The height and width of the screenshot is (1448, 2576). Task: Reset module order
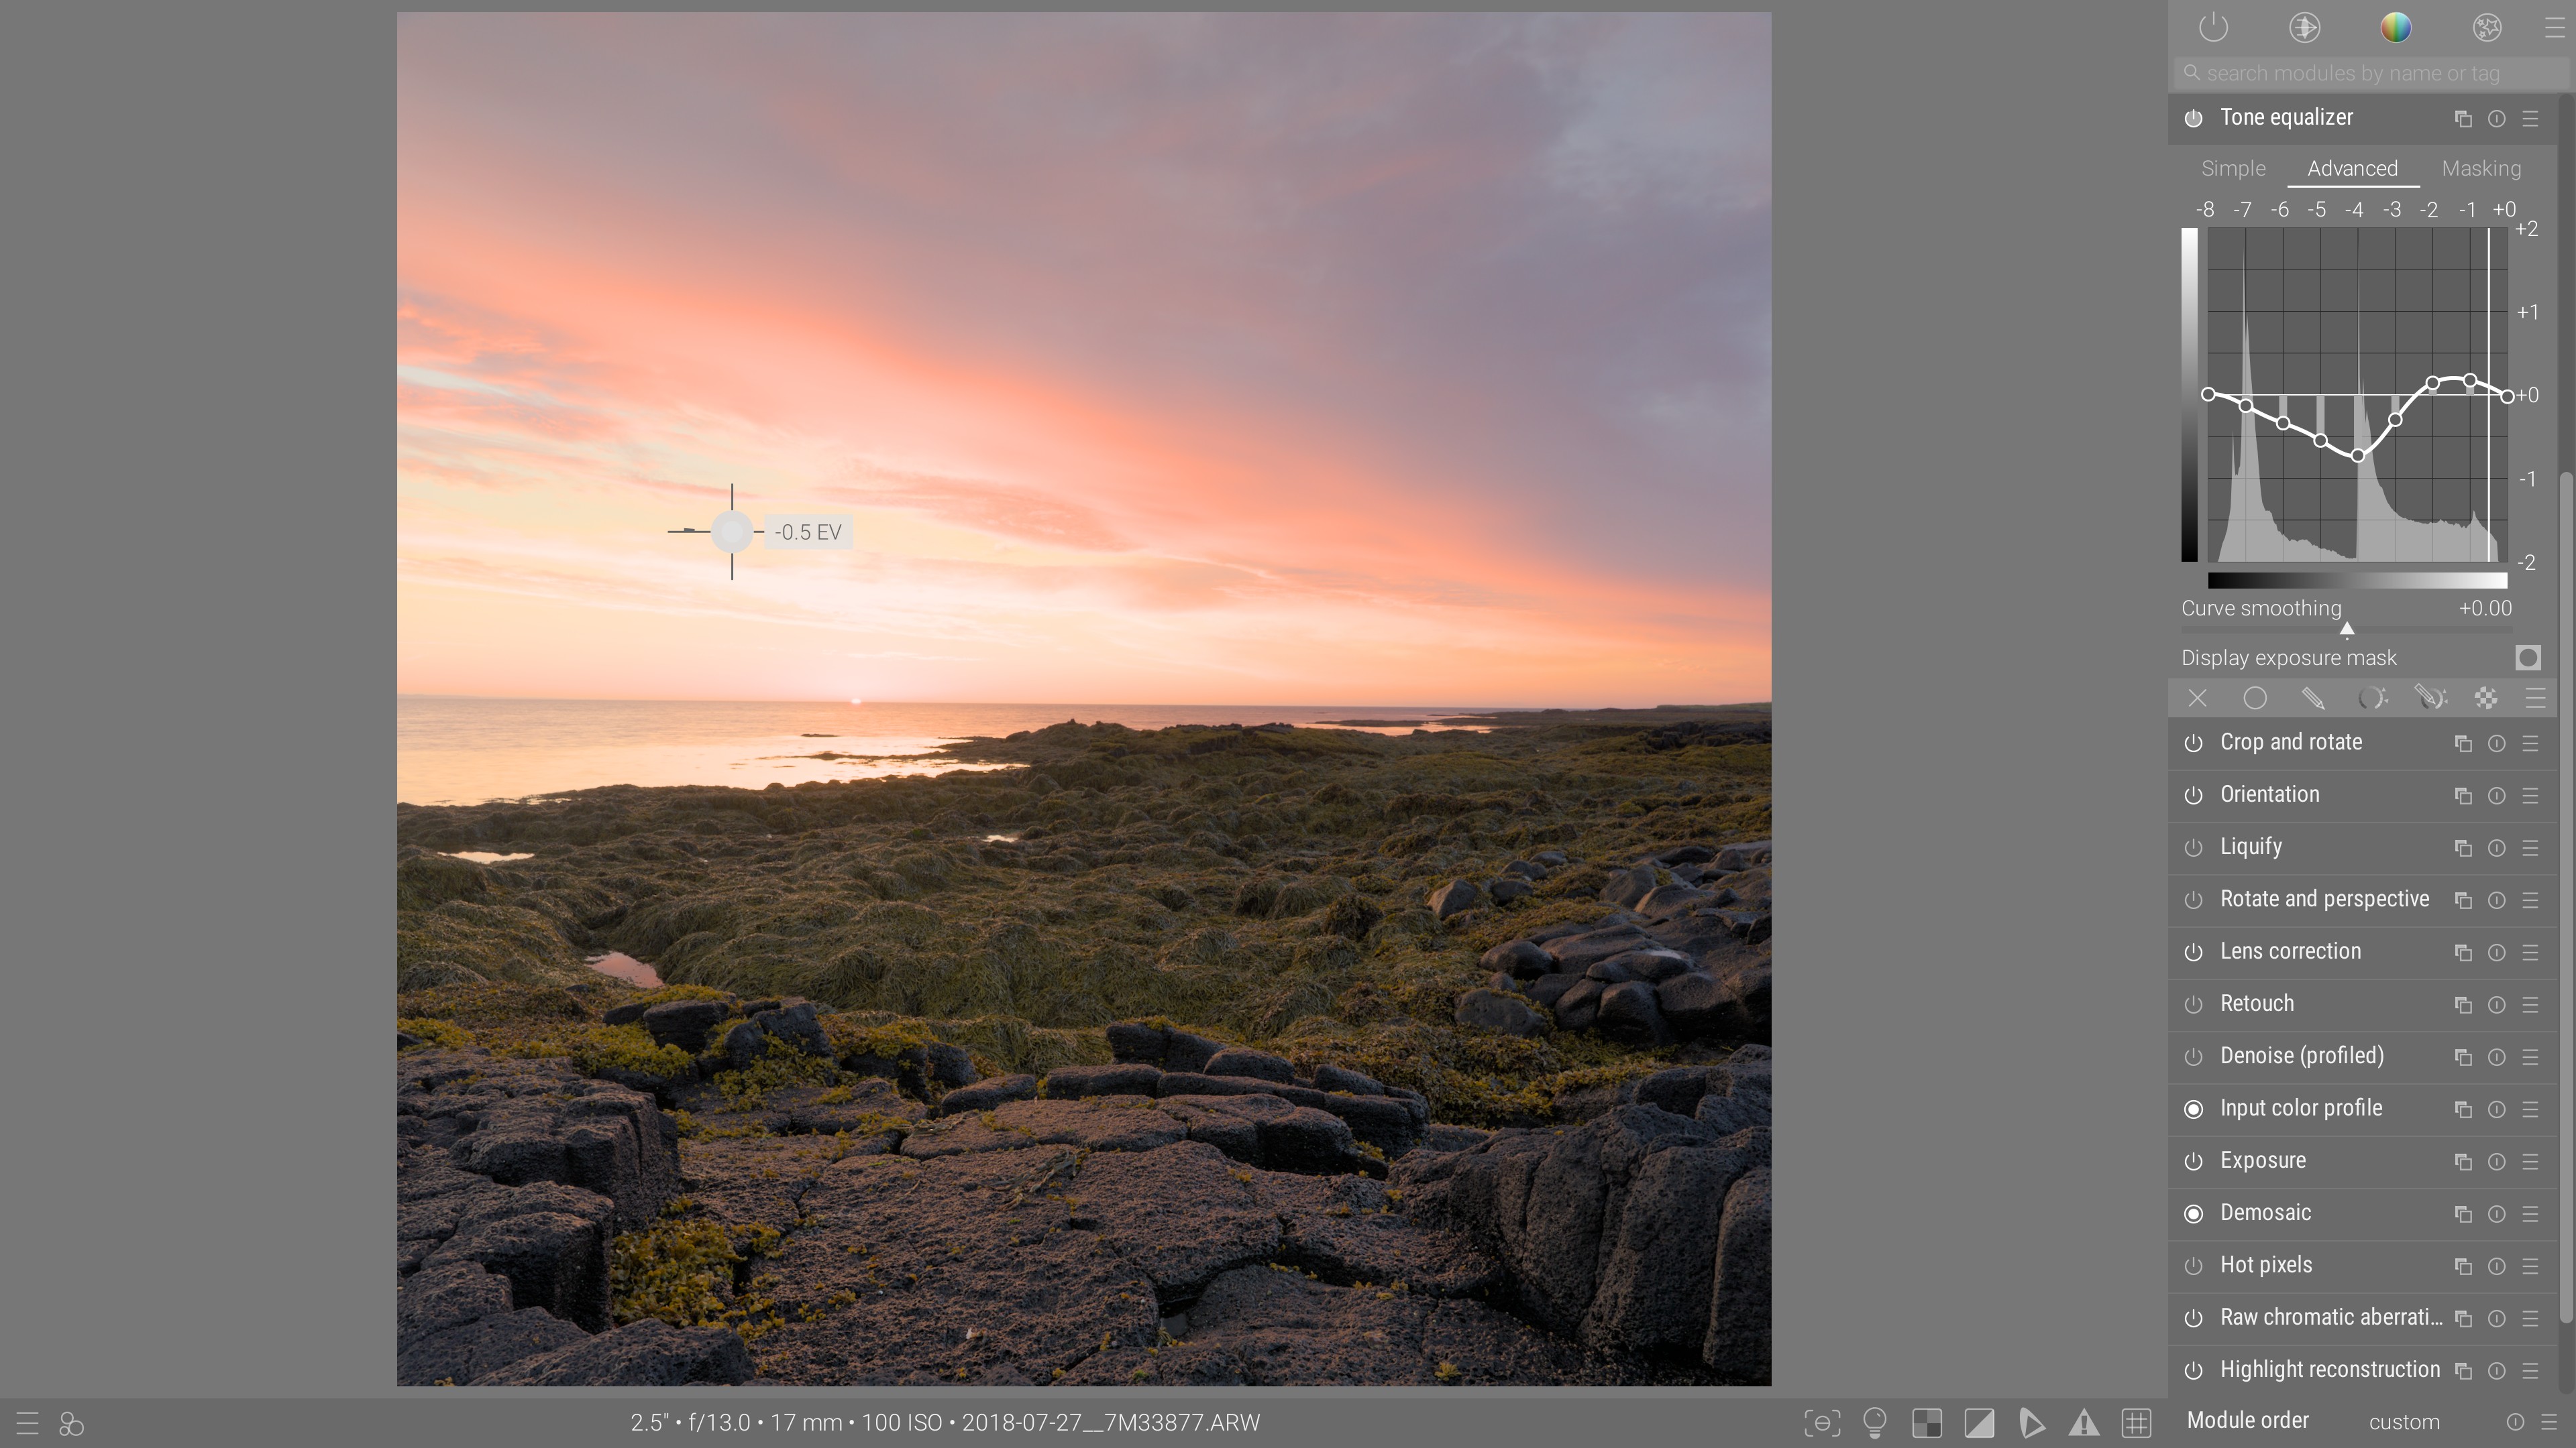[2515, 1422]
